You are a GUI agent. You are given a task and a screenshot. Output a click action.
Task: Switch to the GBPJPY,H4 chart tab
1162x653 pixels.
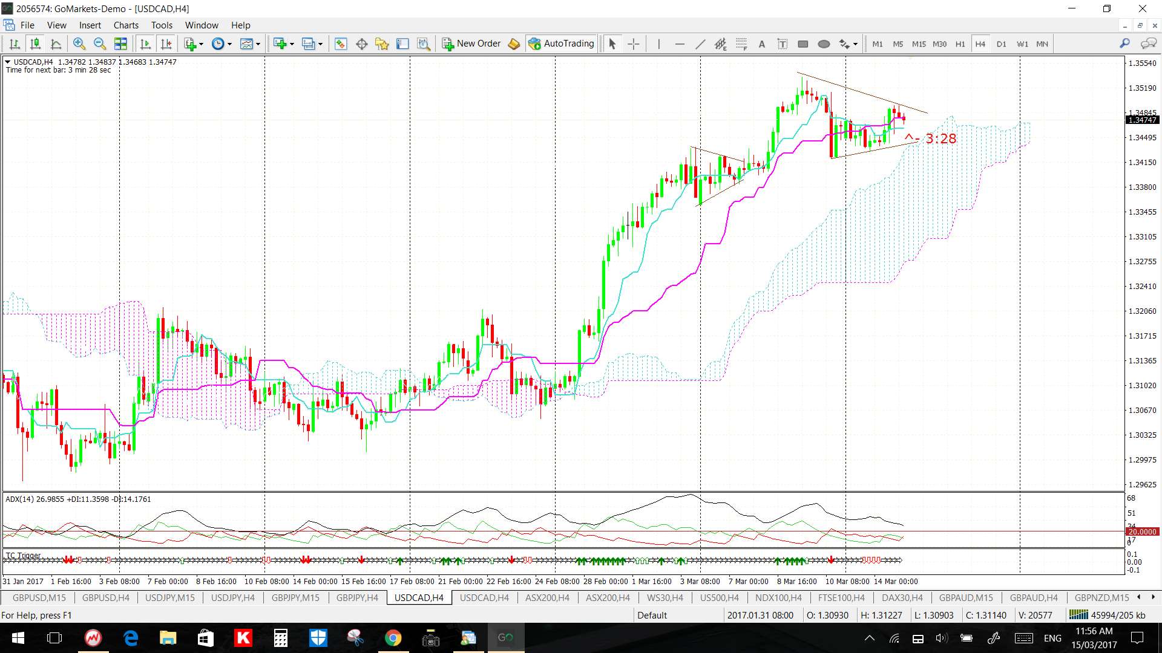click(357, 597)
